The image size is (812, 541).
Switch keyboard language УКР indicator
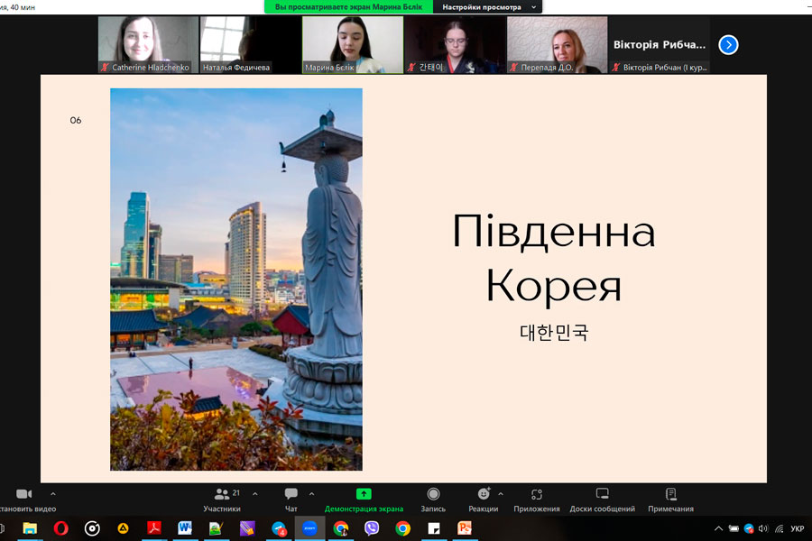(x=797, y=528)
